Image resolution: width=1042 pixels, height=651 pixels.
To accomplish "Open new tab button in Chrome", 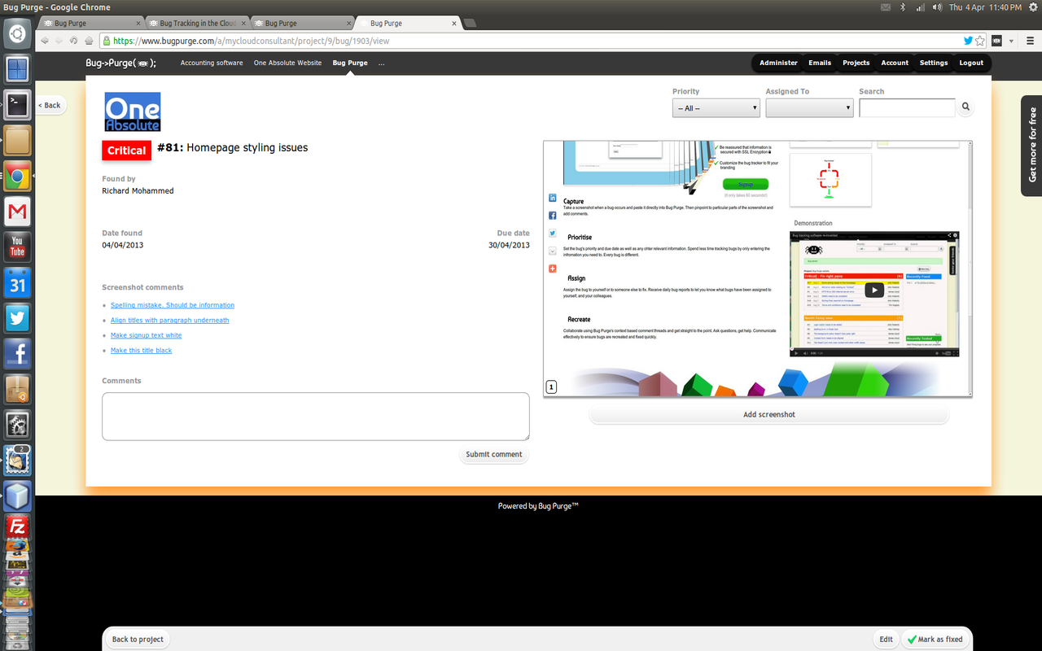I will tap(469, 23).
